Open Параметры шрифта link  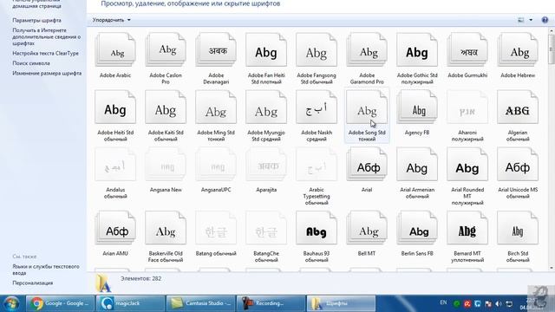click(x=36, y=21)
